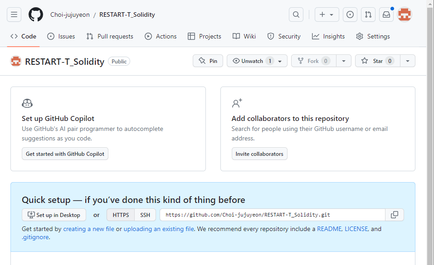Open notifications inbox icon

386,14
